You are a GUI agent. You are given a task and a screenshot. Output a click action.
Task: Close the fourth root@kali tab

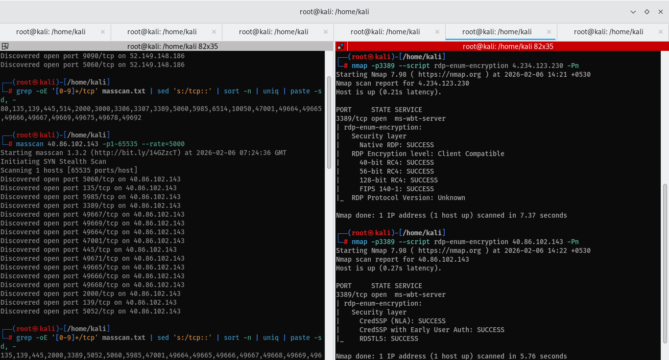437,32
